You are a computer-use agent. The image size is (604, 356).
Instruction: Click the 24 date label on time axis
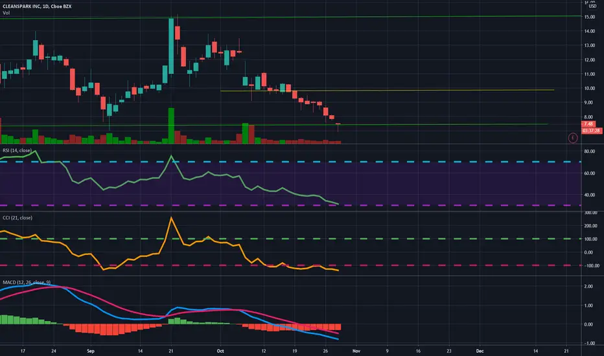pos(54,351)
